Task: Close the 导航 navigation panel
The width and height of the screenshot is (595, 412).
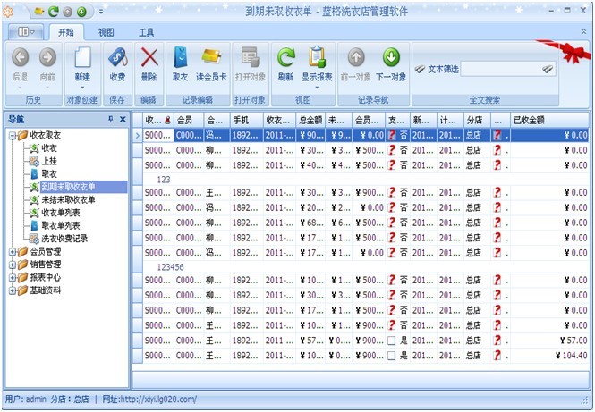Action: click(x=123, y=119)
